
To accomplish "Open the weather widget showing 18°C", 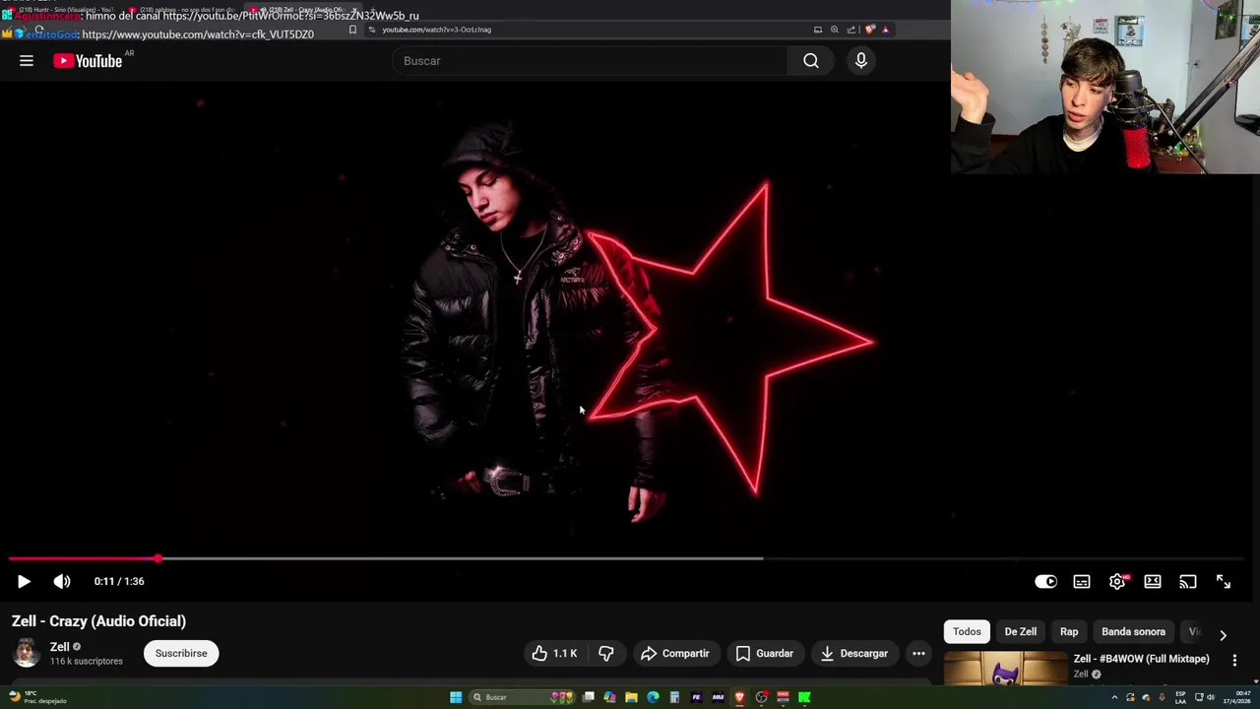I will point(35,697).
